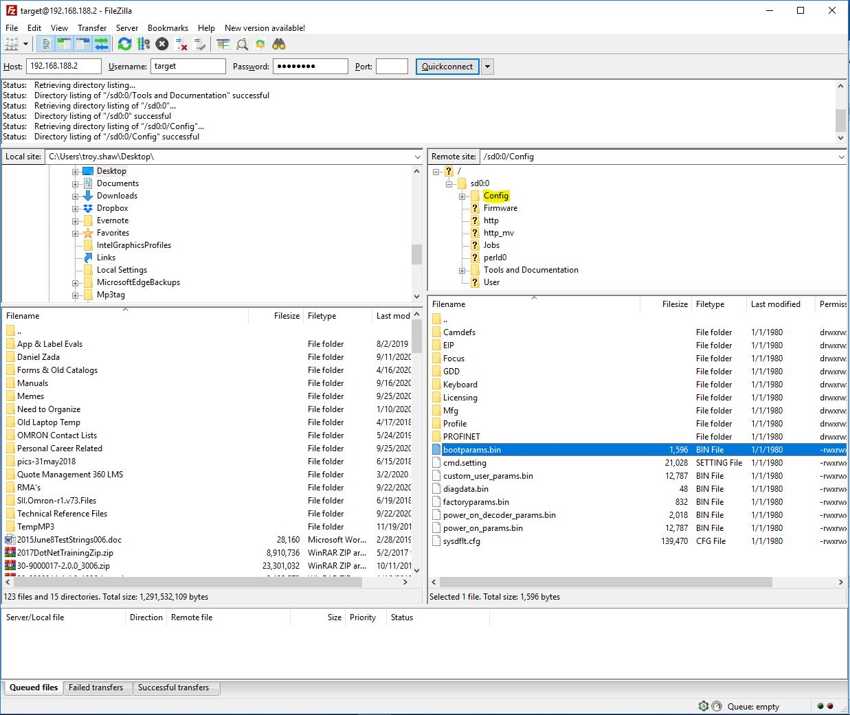
Task: Toggle display of the message log
Action: coord(46,44)
